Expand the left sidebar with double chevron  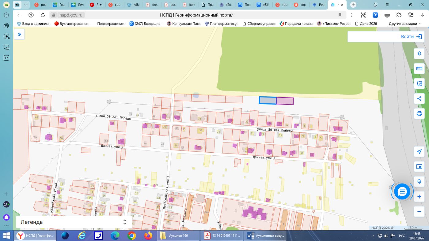coord(19,34)
